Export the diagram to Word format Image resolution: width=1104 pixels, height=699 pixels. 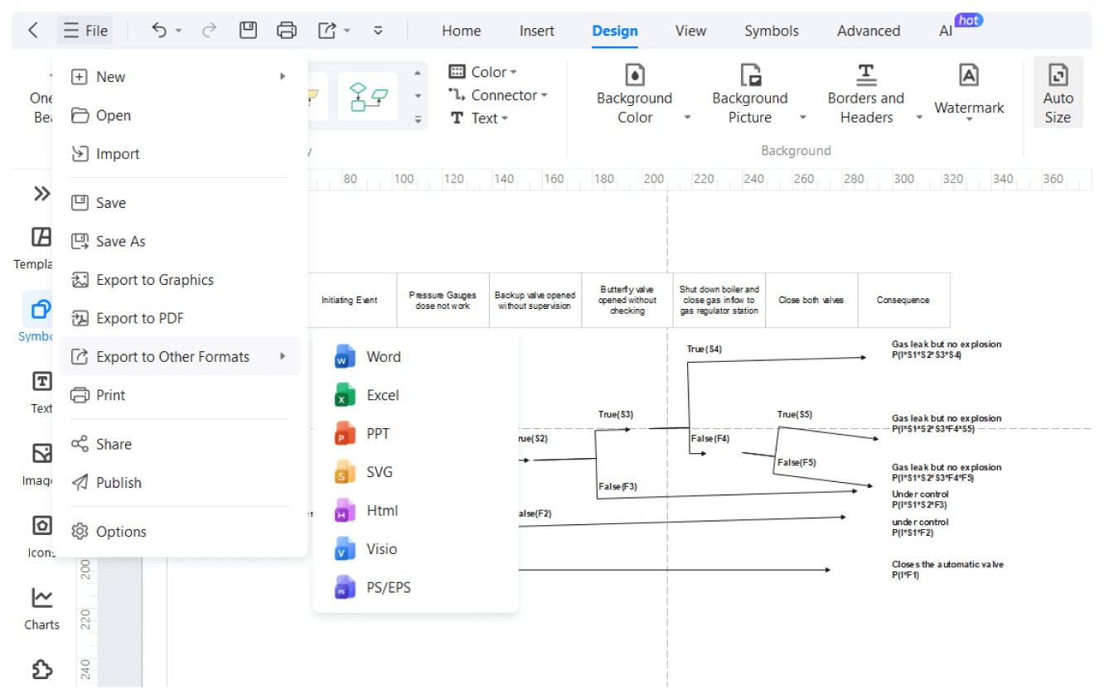click(383, 357)
